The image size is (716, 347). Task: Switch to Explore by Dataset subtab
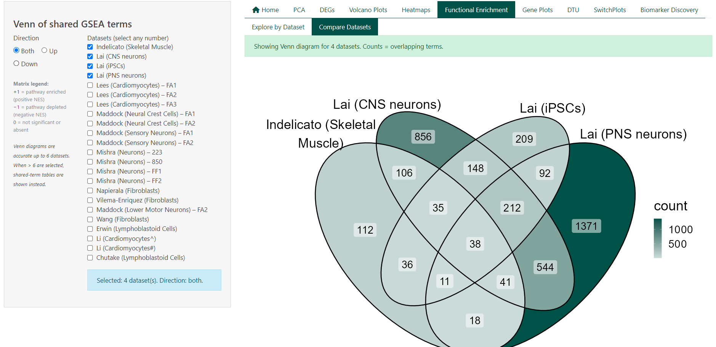[278, 27]
